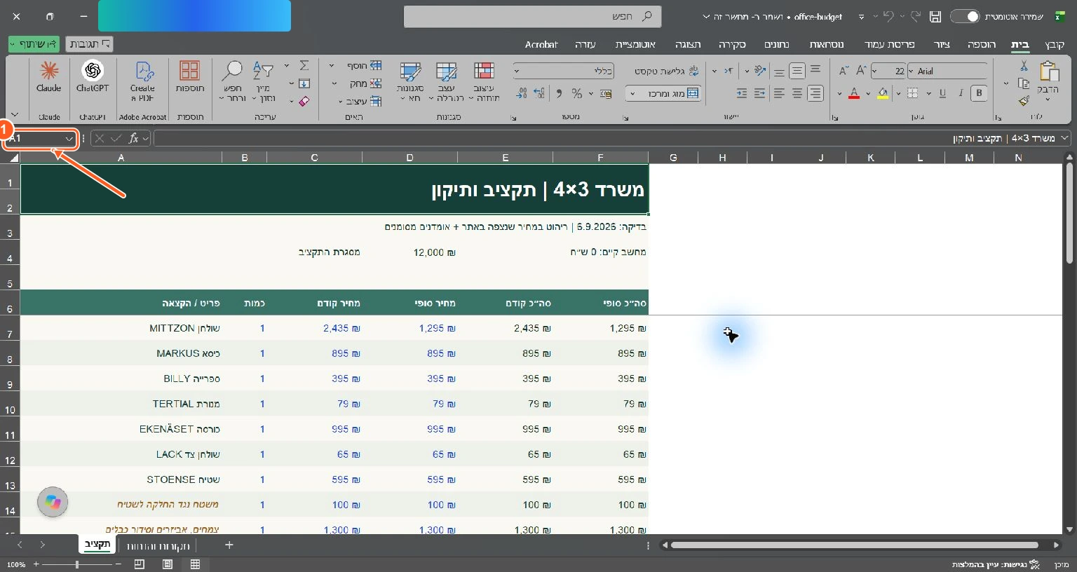Open Conditional Formatting icon
Screen dimensions: 1077x572
click(x=484, y=71)
